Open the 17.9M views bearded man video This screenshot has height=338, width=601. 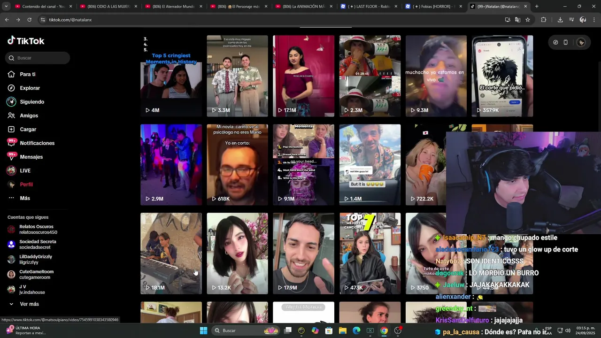[303, 253]
